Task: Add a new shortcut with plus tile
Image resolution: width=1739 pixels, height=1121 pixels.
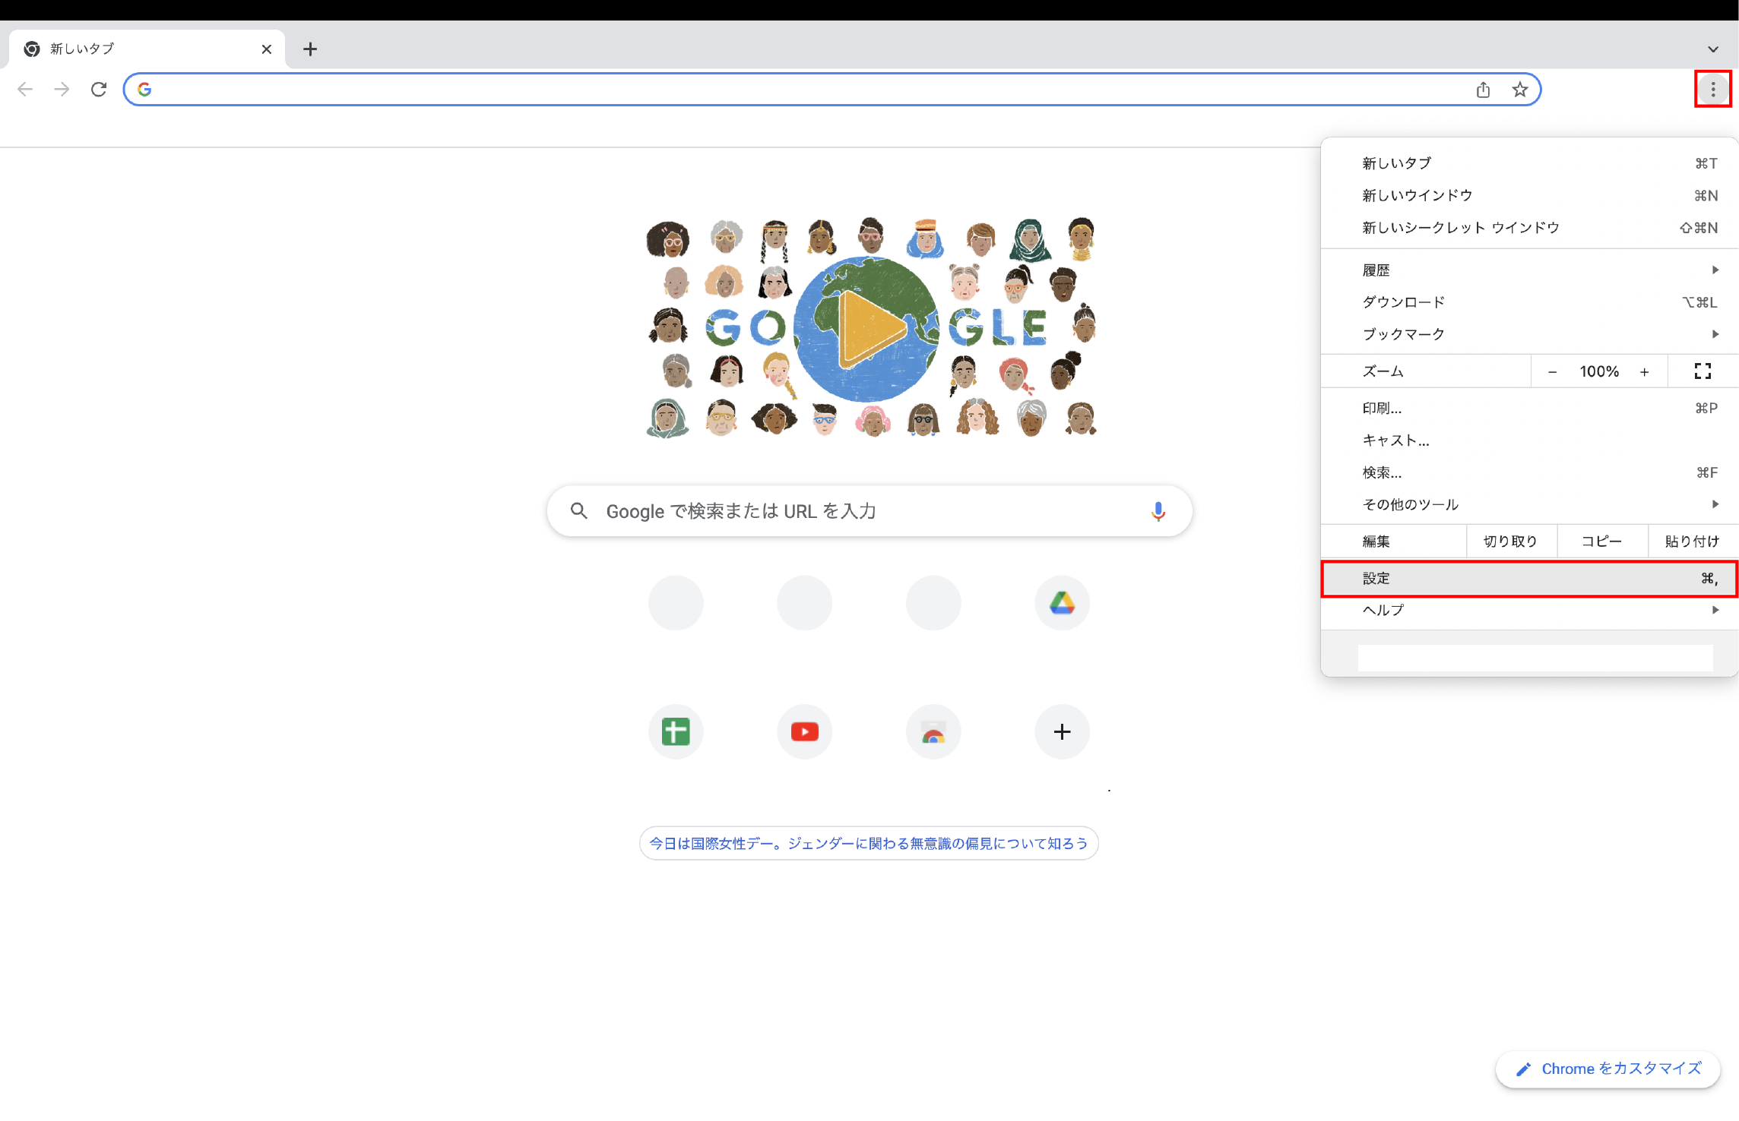Action: pyautogui.click(x=1063, y=731)
